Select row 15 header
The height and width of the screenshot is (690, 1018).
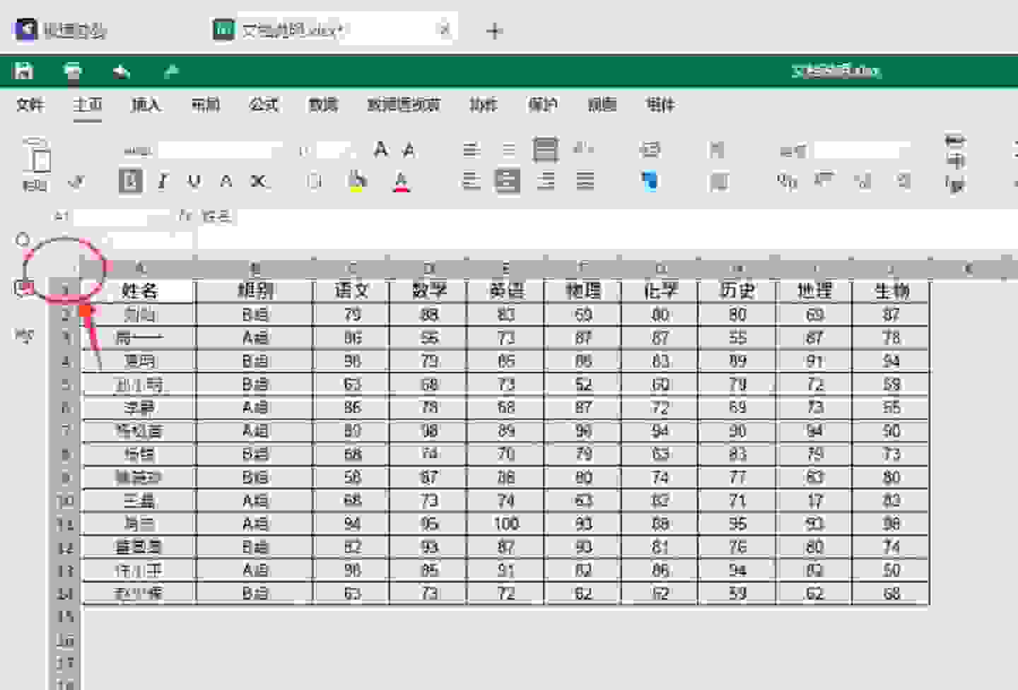(x=65, y=616)
